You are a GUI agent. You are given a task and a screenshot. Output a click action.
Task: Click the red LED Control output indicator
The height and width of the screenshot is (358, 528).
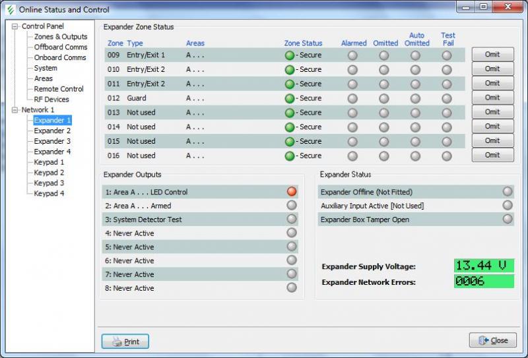(x=292, y=192)
